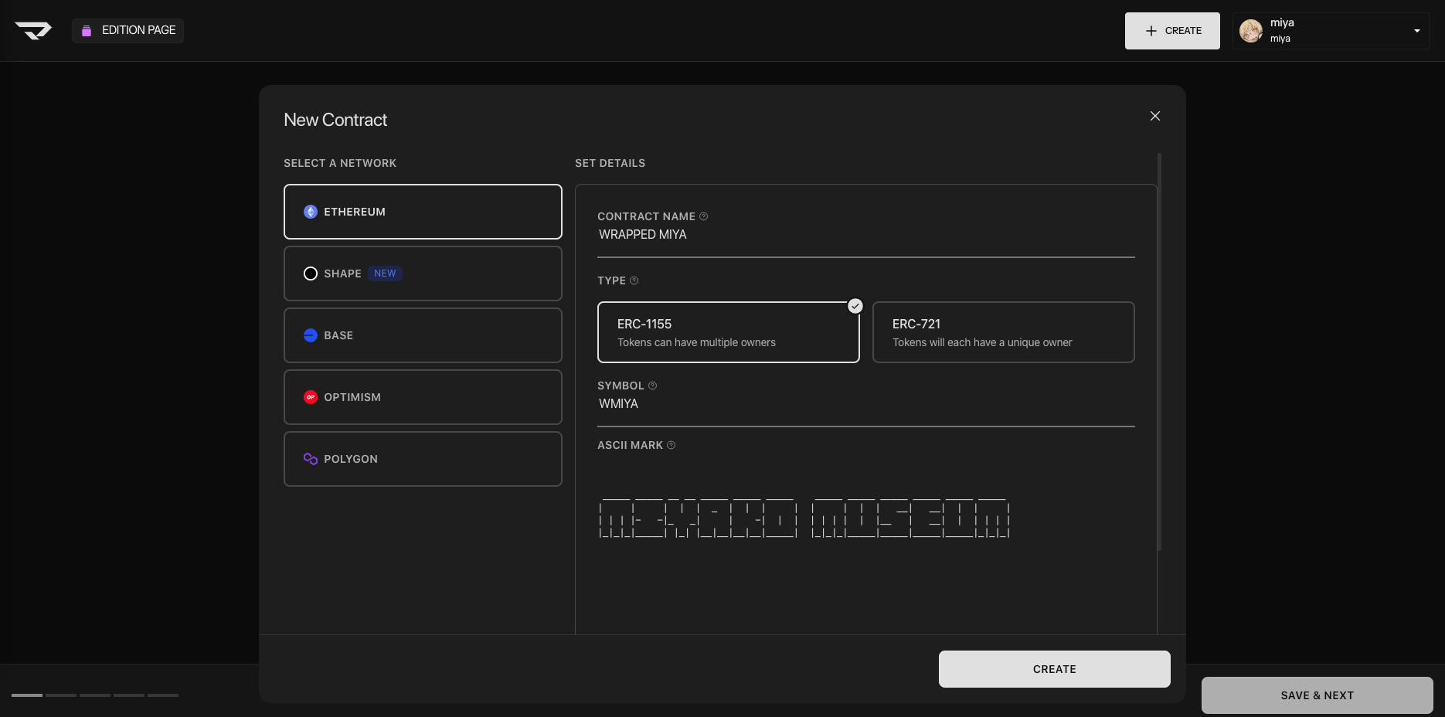Close the New Contract dialog
The image size is (1445, 717).
coord(1154,116)
